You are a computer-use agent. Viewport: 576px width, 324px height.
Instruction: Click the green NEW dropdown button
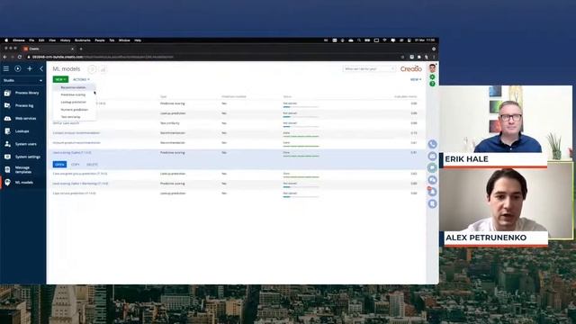(x=60, y=79)
